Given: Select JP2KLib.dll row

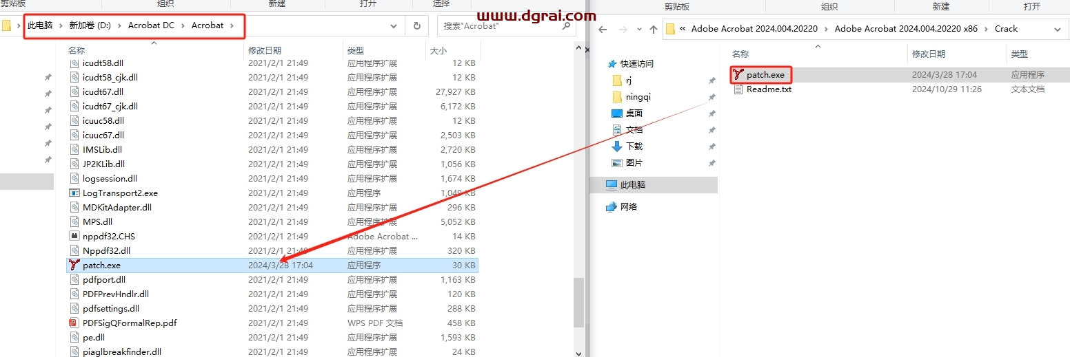Looking at the screenshot, I should point(272,164).
